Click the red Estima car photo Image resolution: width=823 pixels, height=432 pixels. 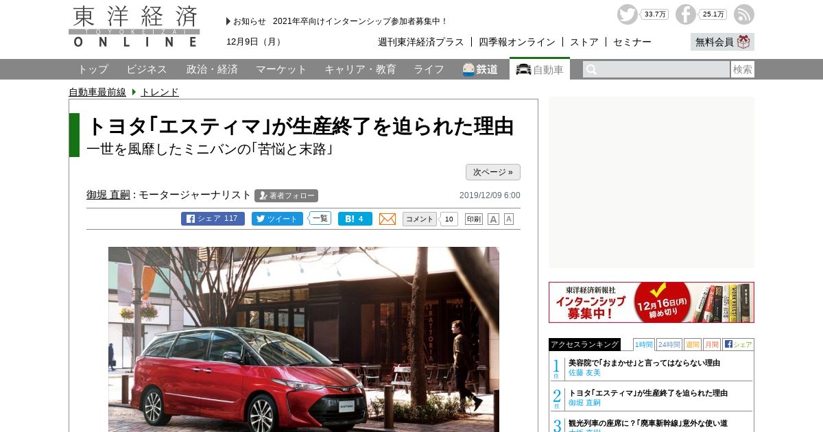304,339
